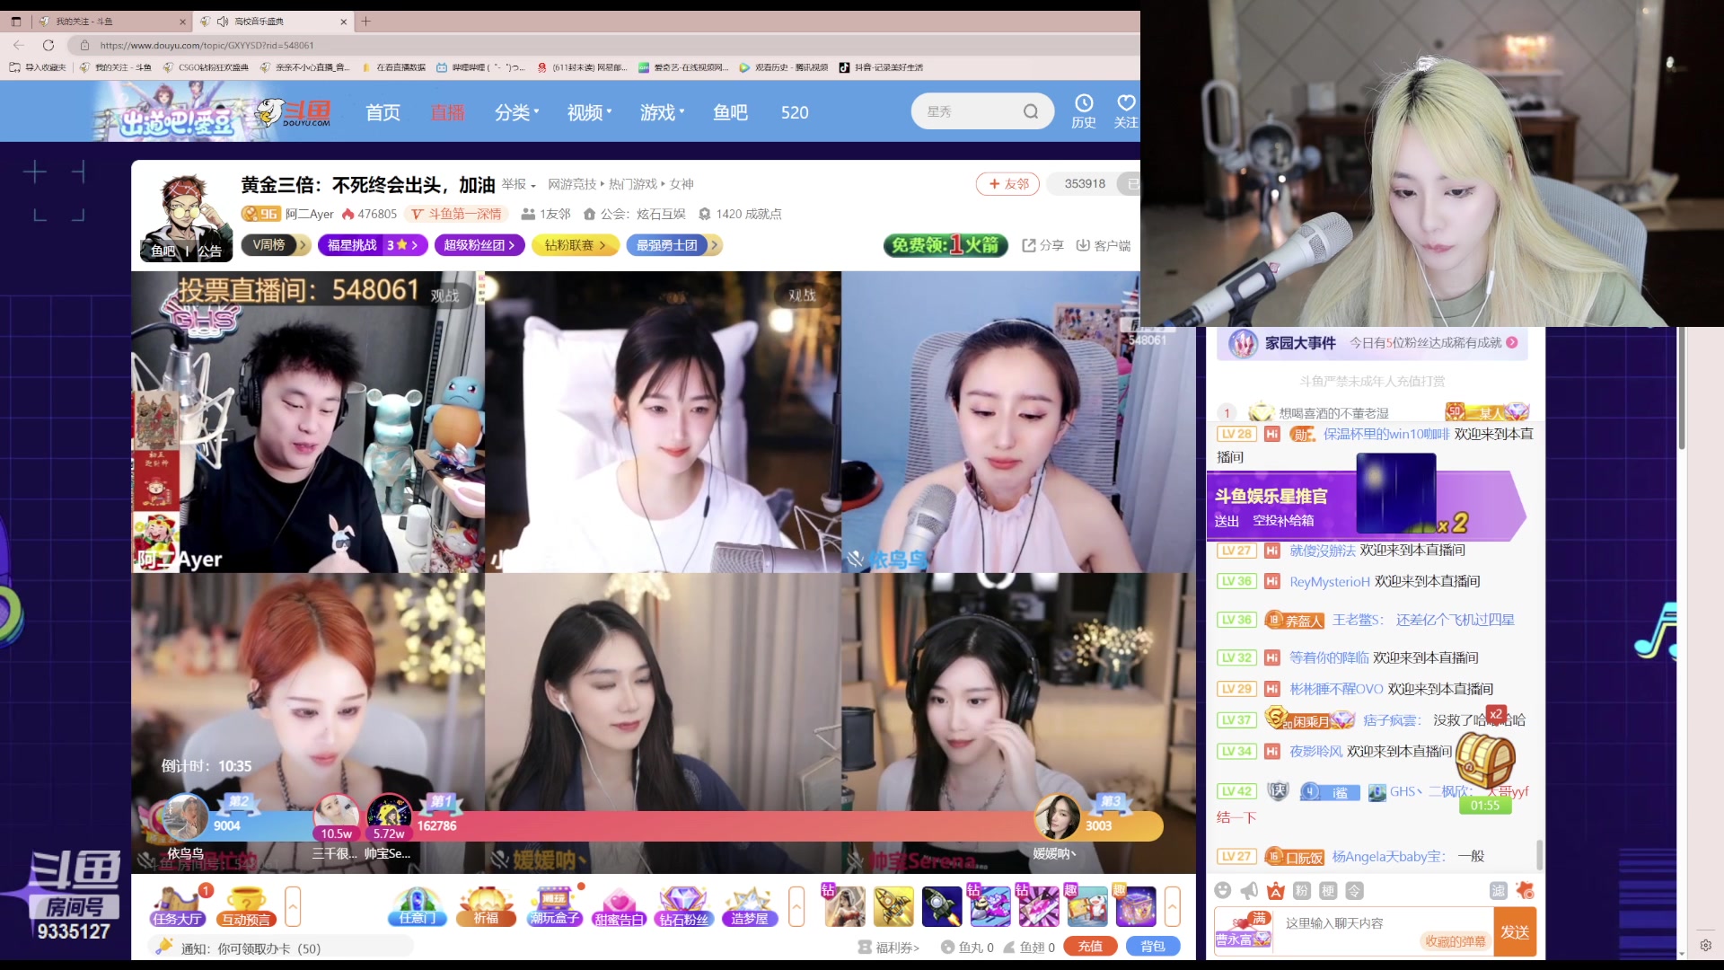The height and width of the screenshot is (970, 1724).
Task: Open 历史 watch history icon
Action: point(1084,111)
